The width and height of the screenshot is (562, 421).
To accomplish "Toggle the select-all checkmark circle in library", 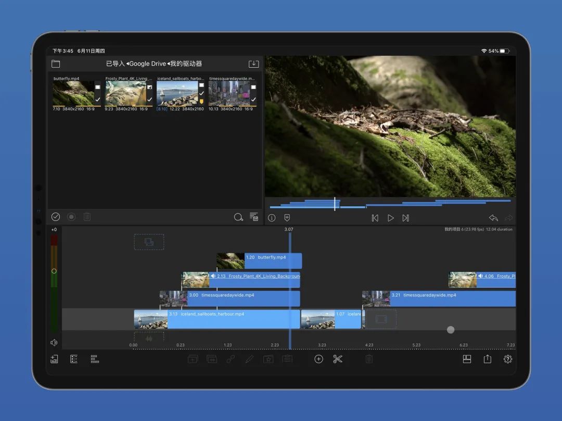I will tap(56, 217).
